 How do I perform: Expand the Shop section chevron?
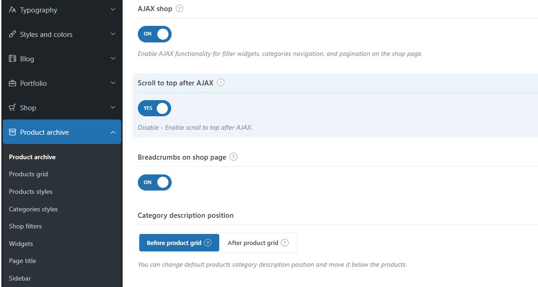click(113, 108)
